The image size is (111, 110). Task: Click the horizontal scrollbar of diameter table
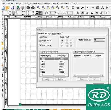coord(54,75)
